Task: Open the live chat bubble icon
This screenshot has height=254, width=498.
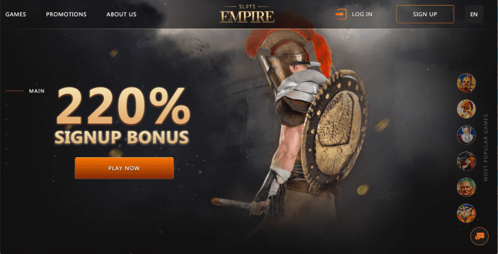Action: [x=479, y=236]
